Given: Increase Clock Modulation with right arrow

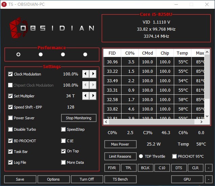Looking at the screenshot, I should tap(93, 74).
